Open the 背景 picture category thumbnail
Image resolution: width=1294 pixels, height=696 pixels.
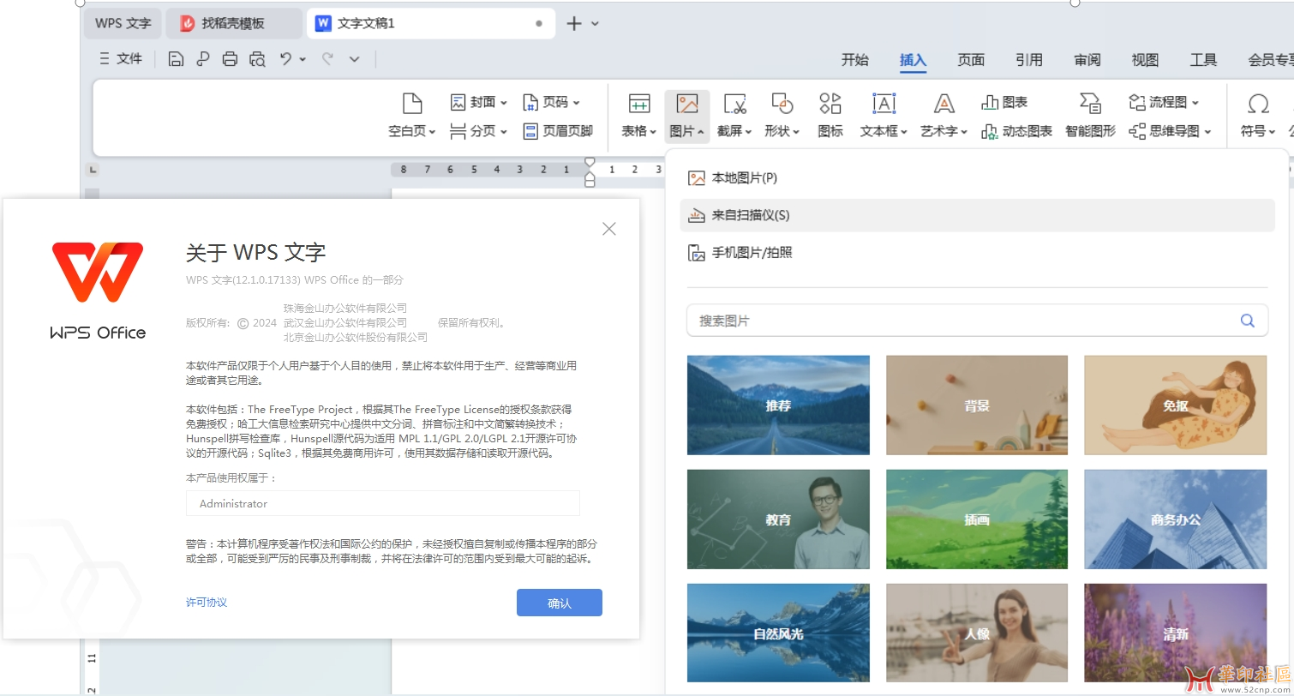[x=977, y=405]
